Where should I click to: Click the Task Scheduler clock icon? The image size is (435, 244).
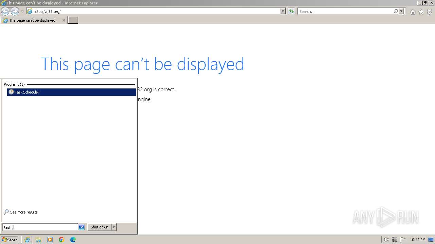click(11, 92)
